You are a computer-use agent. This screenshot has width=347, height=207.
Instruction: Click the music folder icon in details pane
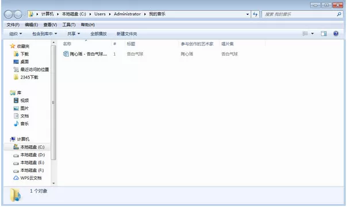point(16,195)
